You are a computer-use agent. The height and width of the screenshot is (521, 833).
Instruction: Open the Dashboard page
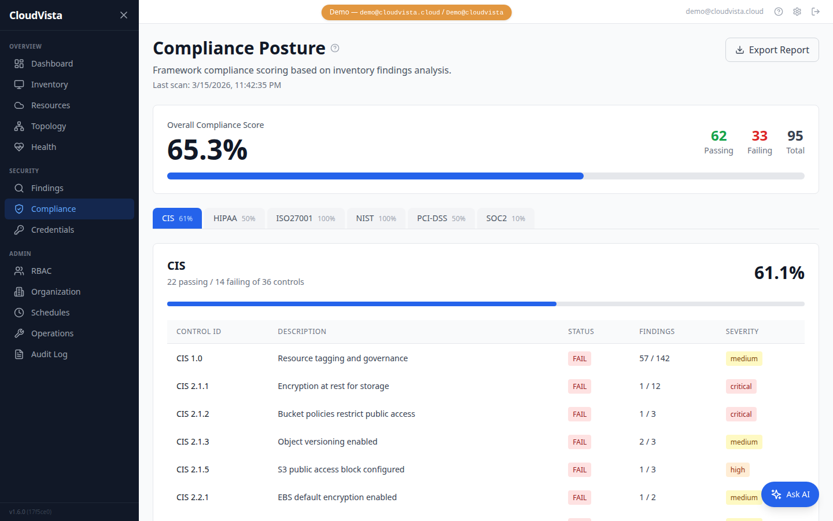pos(51,63)
